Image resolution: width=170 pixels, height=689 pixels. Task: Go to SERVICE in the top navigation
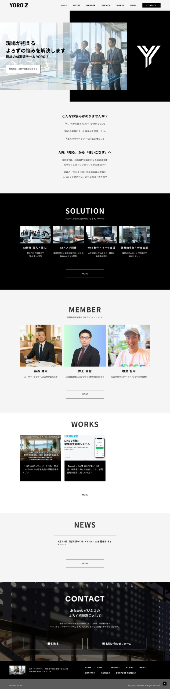[x=106, y=5]
